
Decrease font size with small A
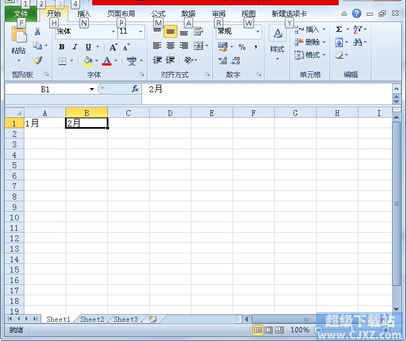[x=126, y=47]
